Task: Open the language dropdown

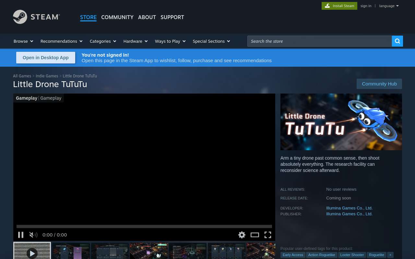Action: pyautogui.click(x=389, y=6)
